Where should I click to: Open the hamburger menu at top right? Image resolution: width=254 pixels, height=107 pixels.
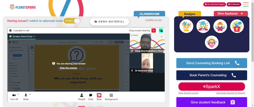(246, 4)
